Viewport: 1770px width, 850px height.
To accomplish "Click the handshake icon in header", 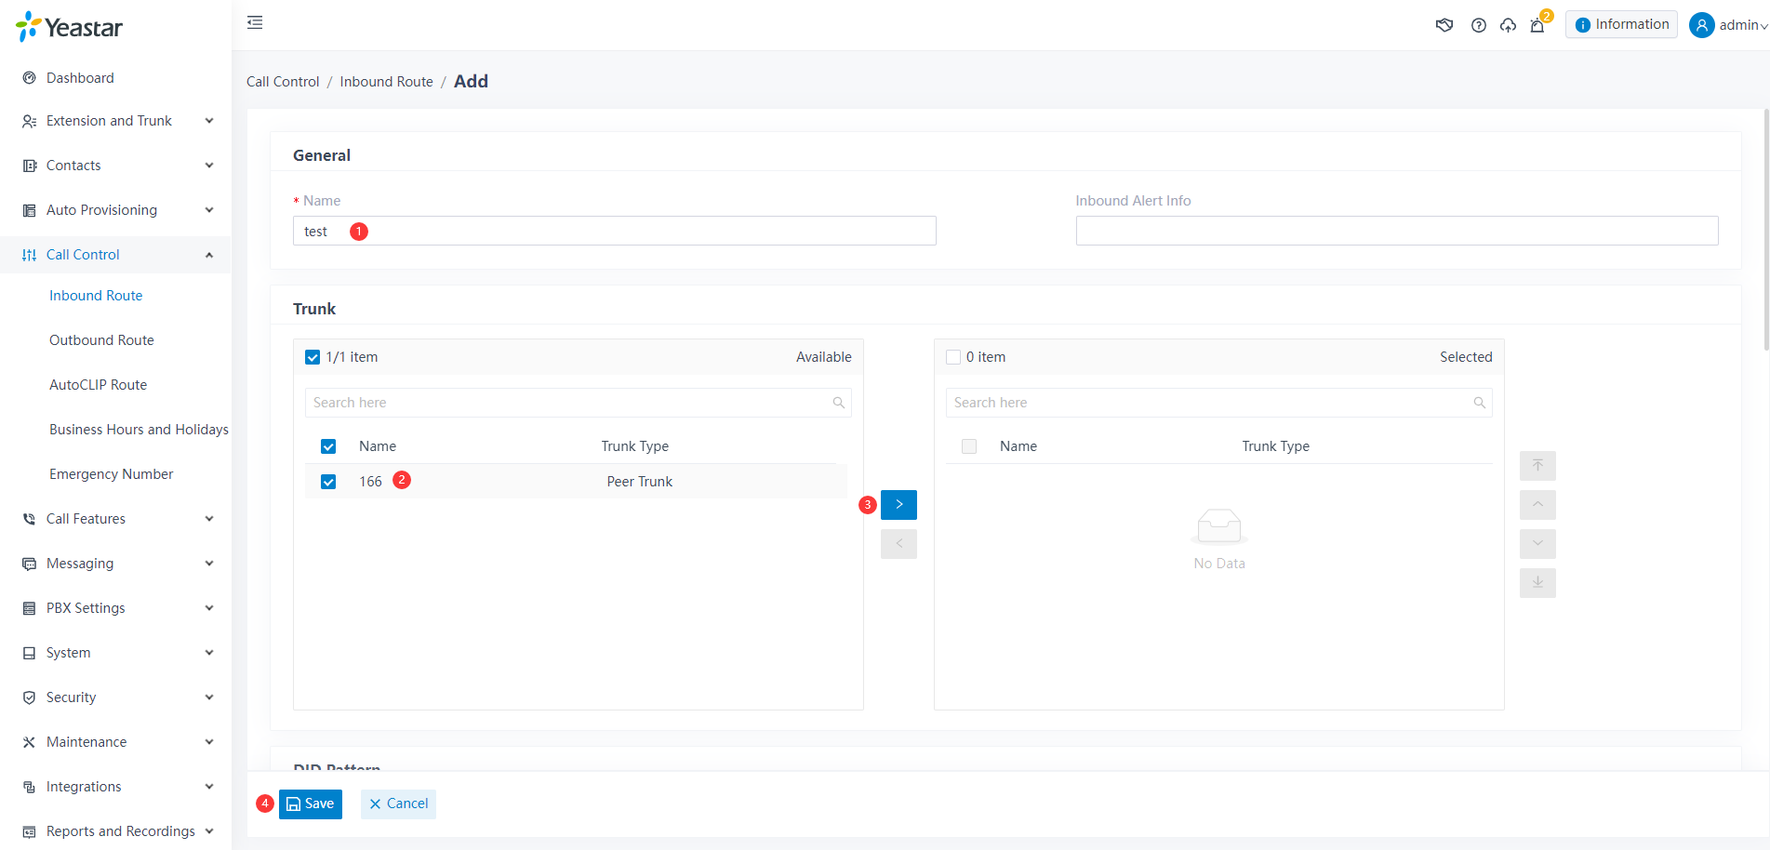I will click(1444, 25).
